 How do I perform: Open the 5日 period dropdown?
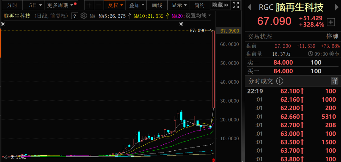click(33, 5)
